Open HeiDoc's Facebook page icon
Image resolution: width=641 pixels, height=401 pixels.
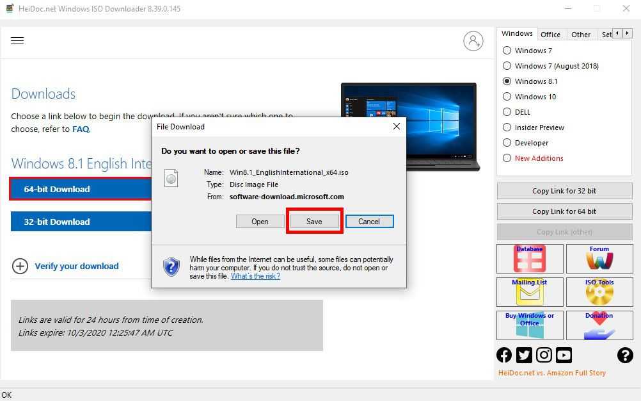(504, 354)
